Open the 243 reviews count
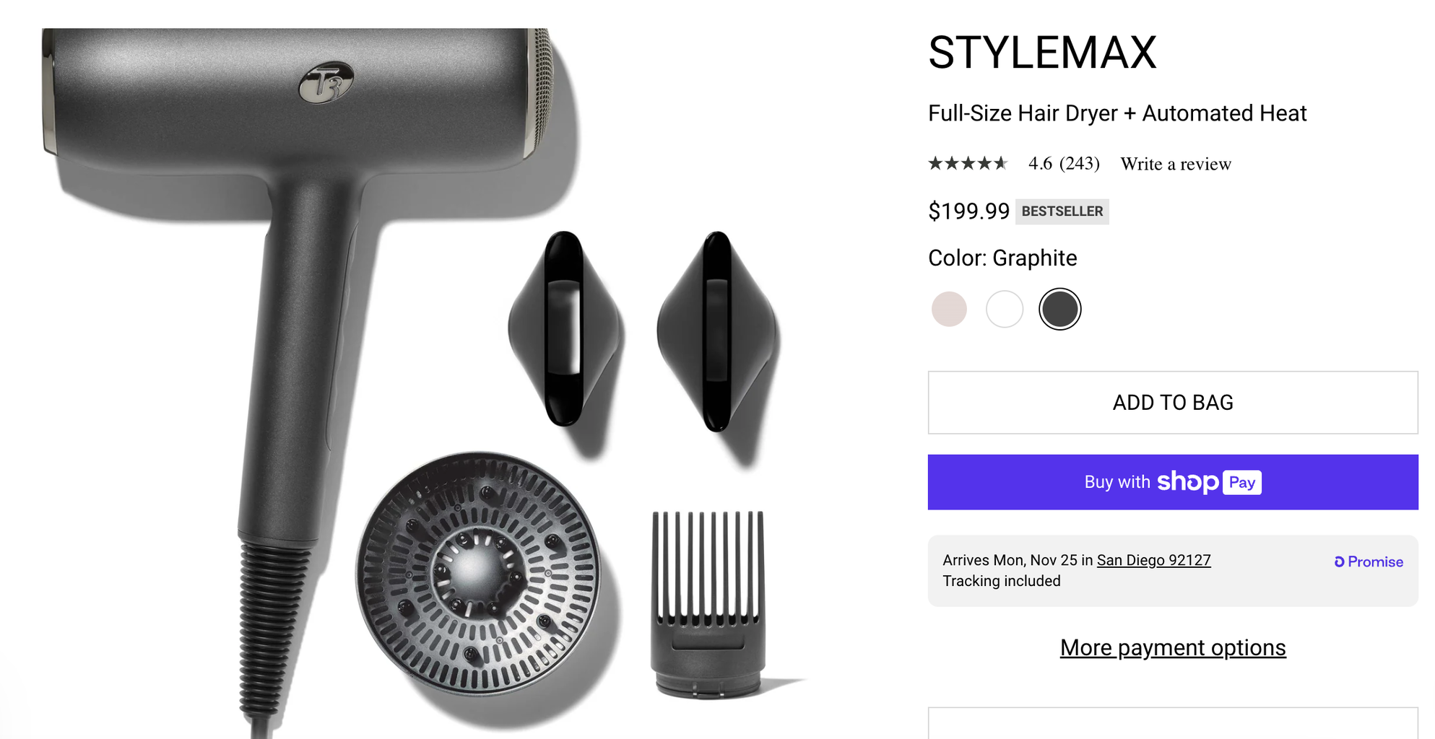Screen dimensions: 1435x739 [1080, 164]
